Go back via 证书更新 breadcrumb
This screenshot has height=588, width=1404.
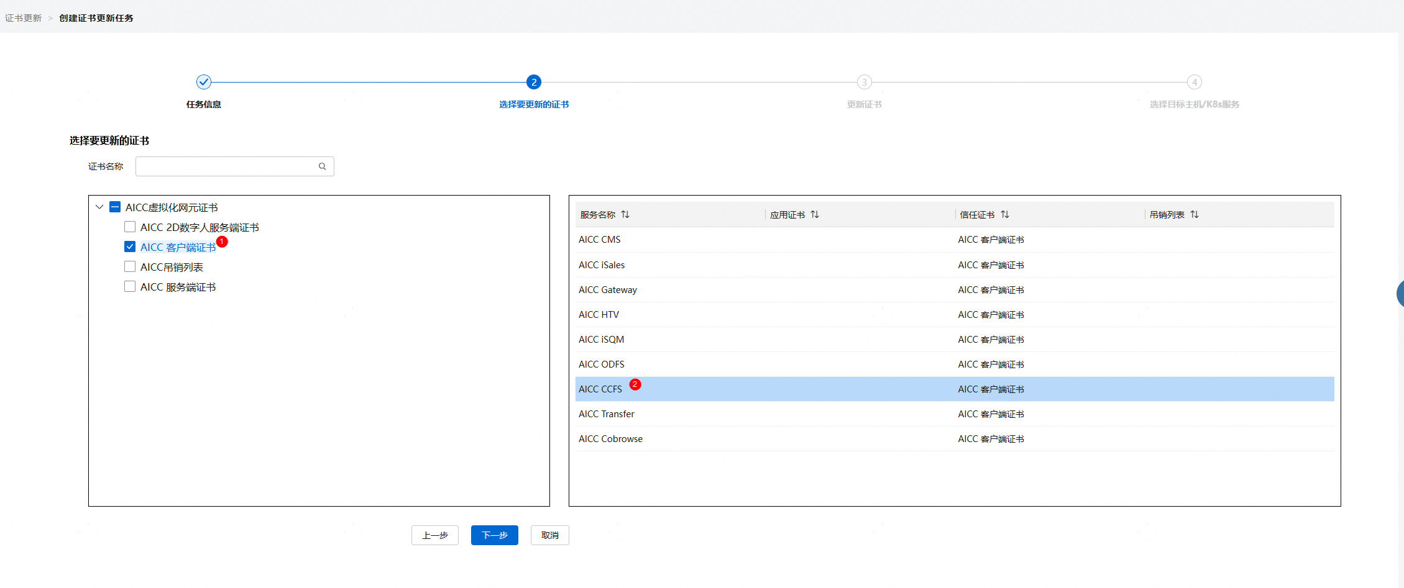(x=24, y=18)
